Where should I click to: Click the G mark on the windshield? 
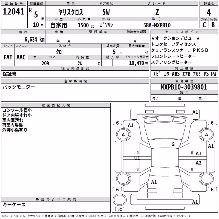tap(173, 144)
